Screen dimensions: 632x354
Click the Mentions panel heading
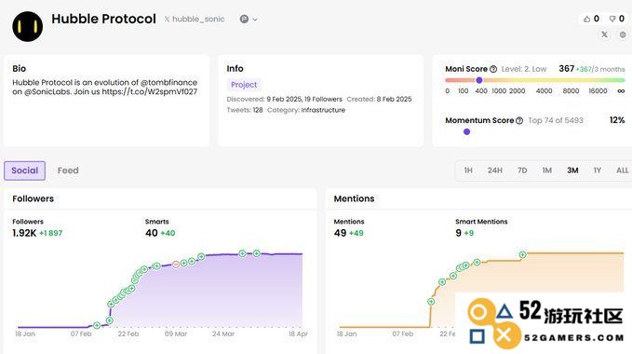pyautogui.click(x=354, y=198)
